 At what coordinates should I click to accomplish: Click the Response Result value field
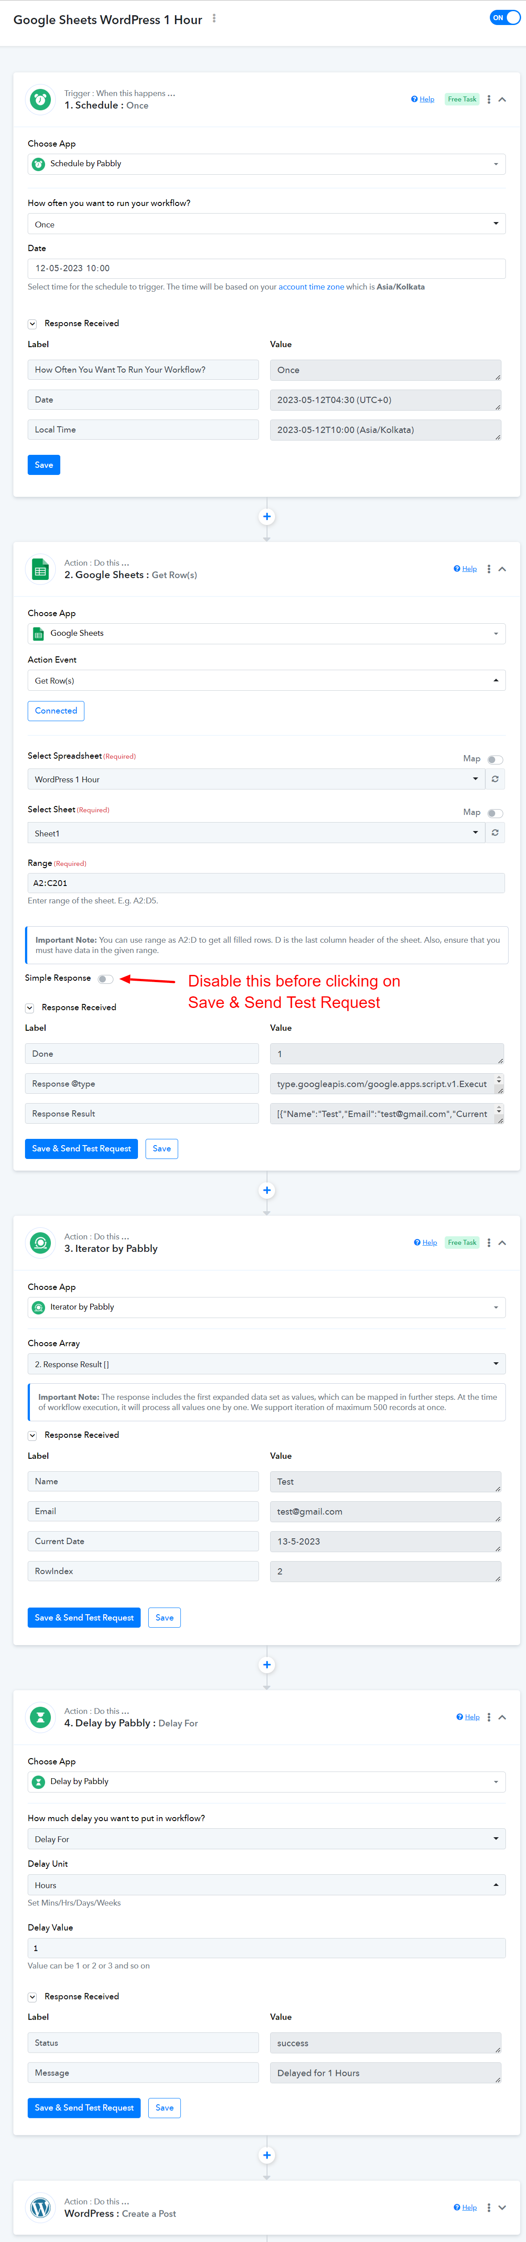point(386,1114)
